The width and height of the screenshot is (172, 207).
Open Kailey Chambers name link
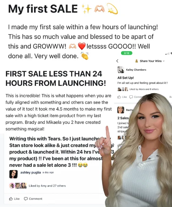136,70
